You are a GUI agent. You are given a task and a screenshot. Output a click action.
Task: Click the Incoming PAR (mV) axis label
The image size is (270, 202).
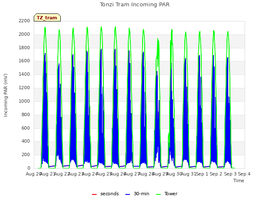pyautogui.click(x=5, y=95)
